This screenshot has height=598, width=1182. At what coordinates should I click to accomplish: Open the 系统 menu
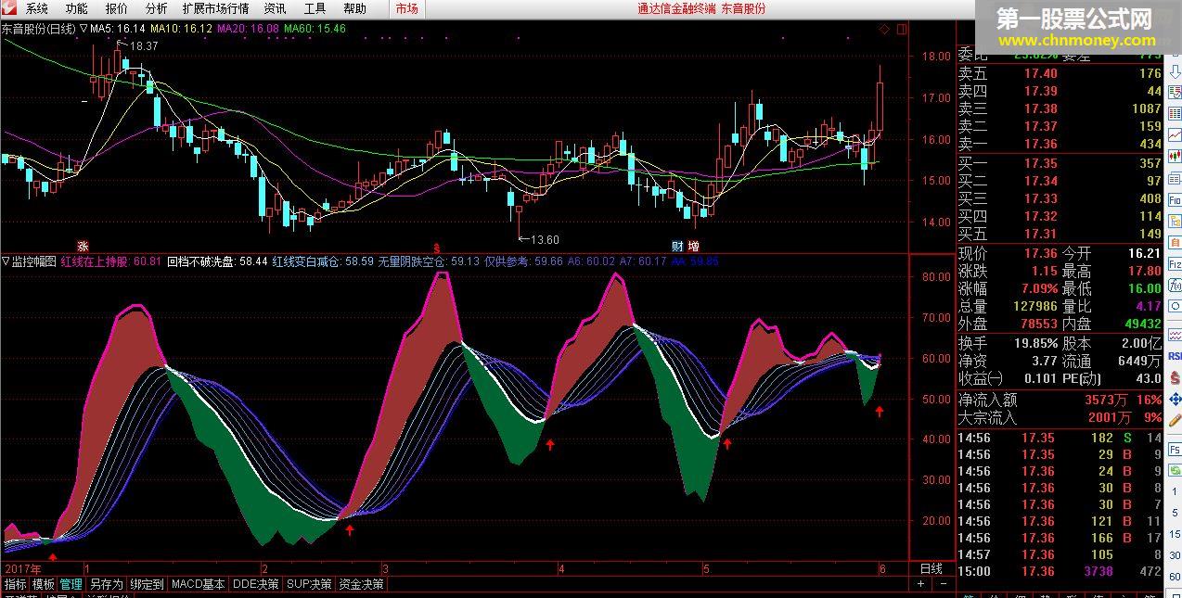(x=36, y=8)
